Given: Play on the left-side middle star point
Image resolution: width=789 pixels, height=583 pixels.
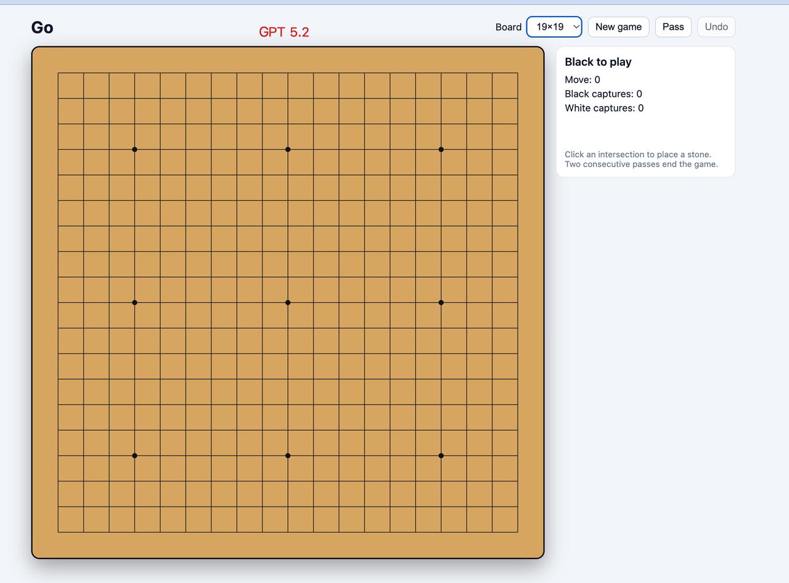Looking at the screenshot, I should point(134,303).
